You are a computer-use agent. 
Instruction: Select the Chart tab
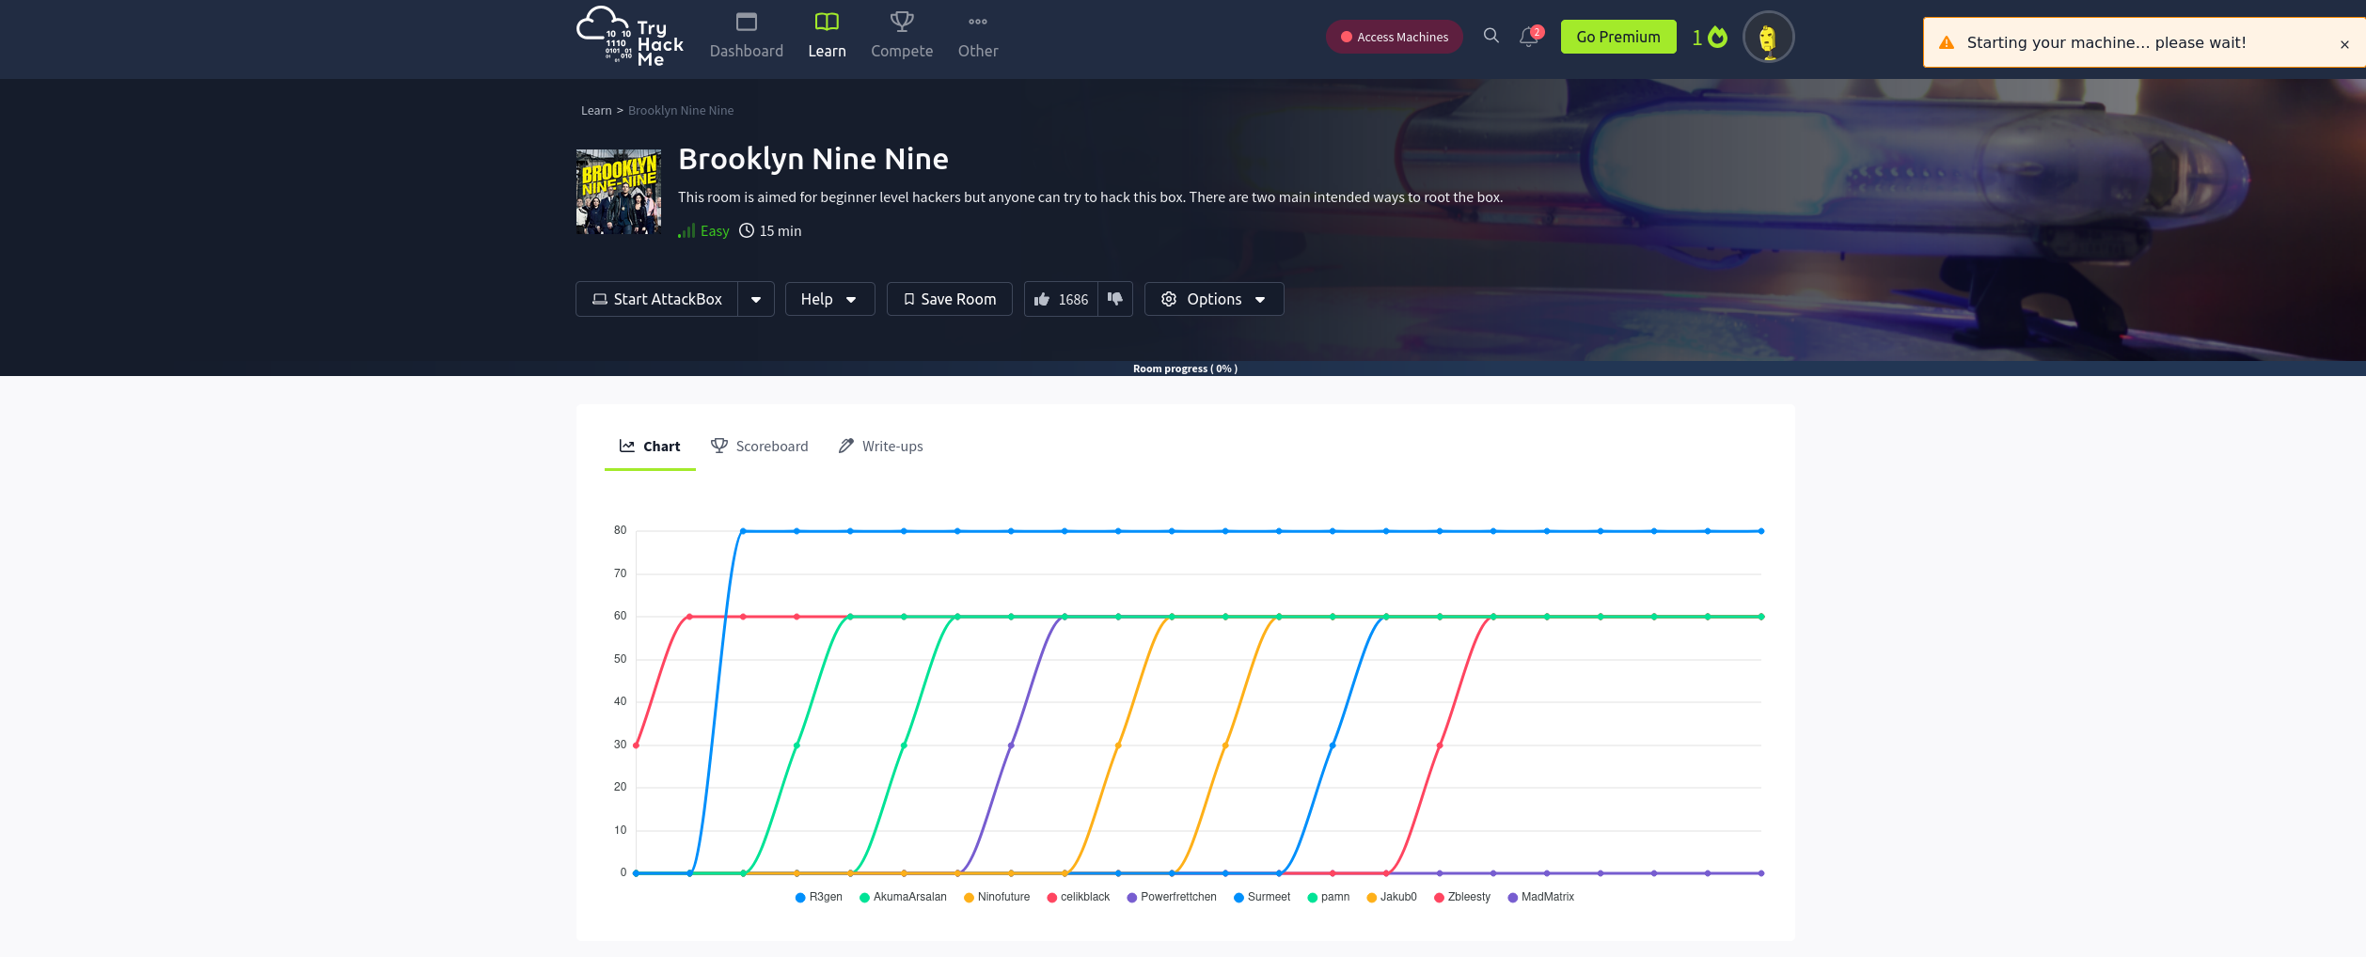click(650, 447)
